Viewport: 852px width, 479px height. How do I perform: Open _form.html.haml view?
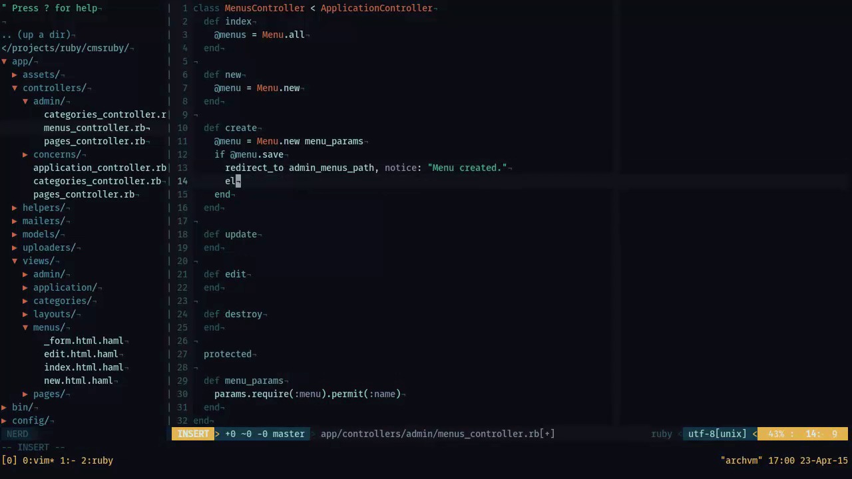tap(84, 341)
